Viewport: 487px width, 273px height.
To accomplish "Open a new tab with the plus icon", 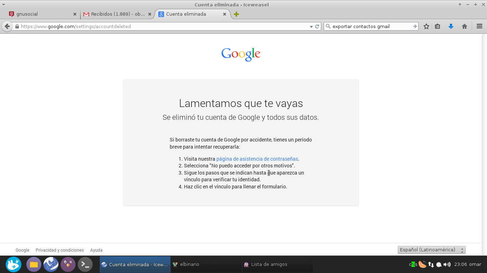I will (236, 14).
